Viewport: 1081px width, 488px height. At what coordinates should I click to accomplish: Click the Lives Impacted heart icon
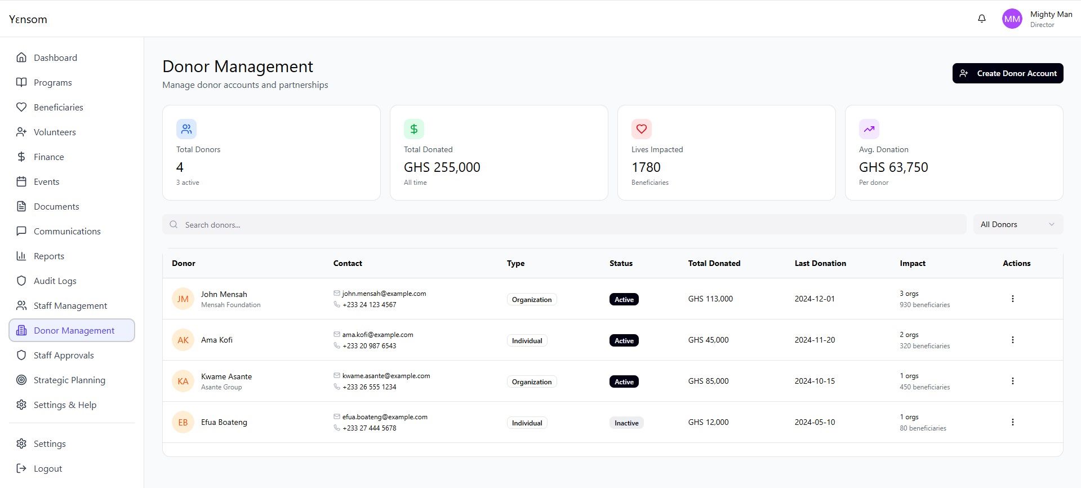coord(642,129)
